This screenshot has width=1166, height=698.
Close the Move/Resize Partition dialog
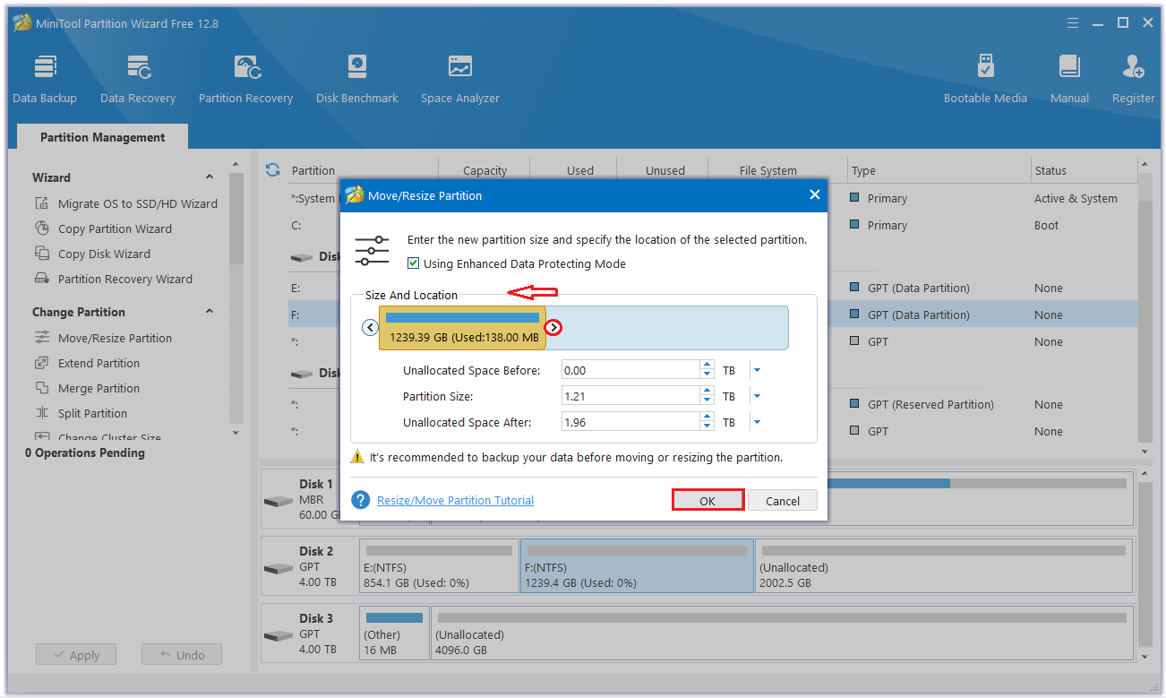tap(814, 194)
